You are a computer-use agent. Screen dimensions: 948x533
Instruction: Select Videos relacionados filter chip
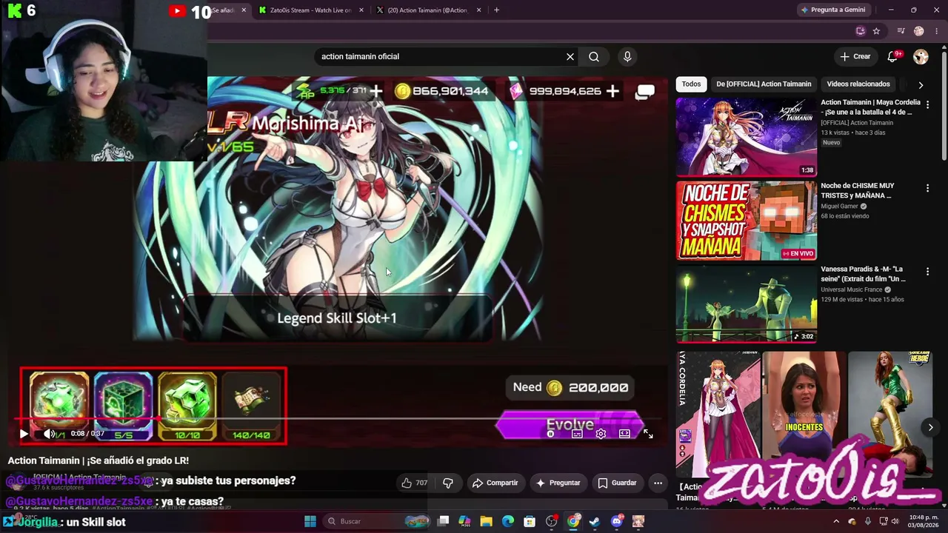858,84
